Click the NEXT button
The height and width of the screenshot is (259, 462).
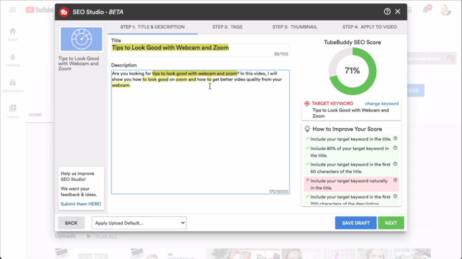[391, 223]
